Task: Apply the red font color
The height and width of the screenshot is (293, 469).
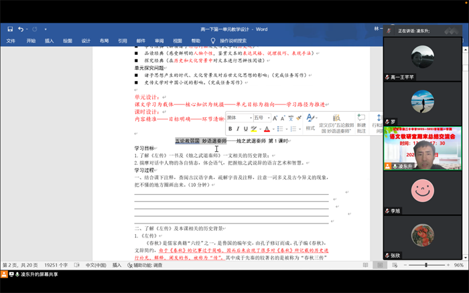Action: (x=267, y=128)
